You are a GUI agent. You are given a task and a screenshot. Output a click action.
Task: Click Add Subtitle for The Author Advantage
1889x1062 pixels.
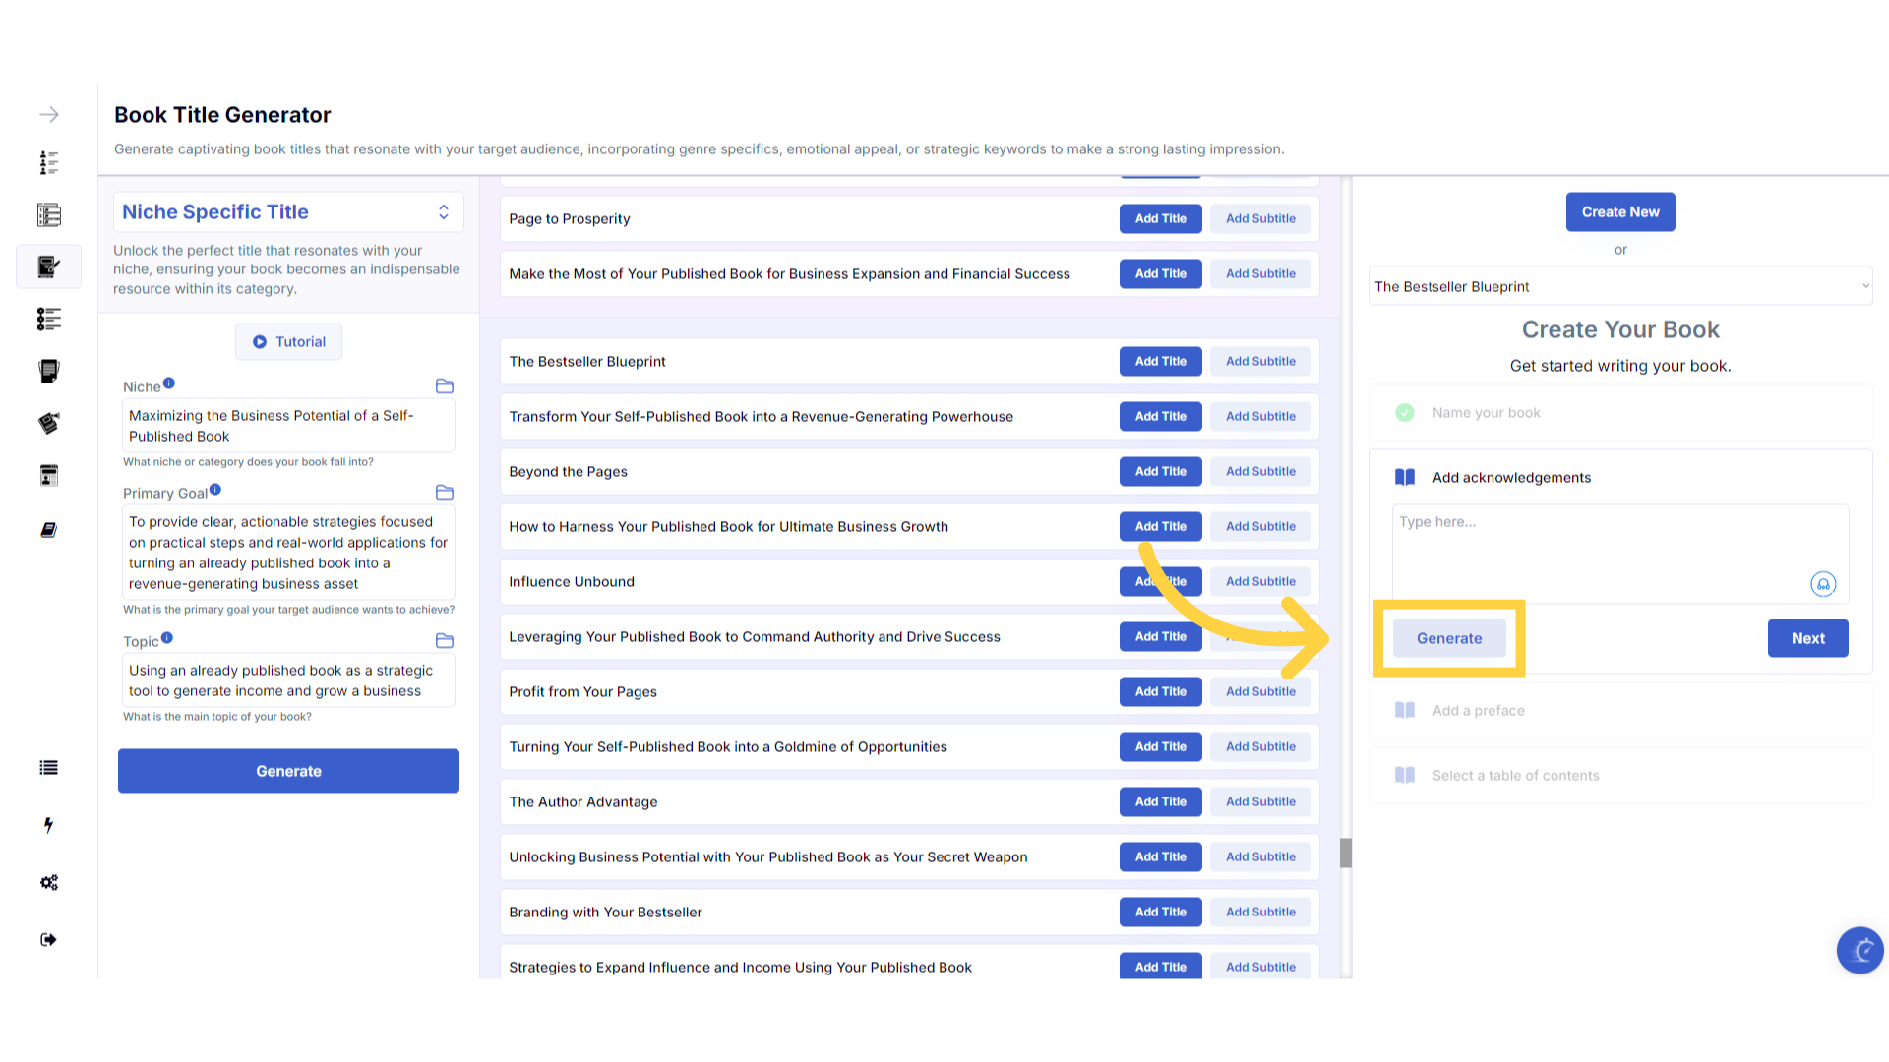(x=1260, y=801)
